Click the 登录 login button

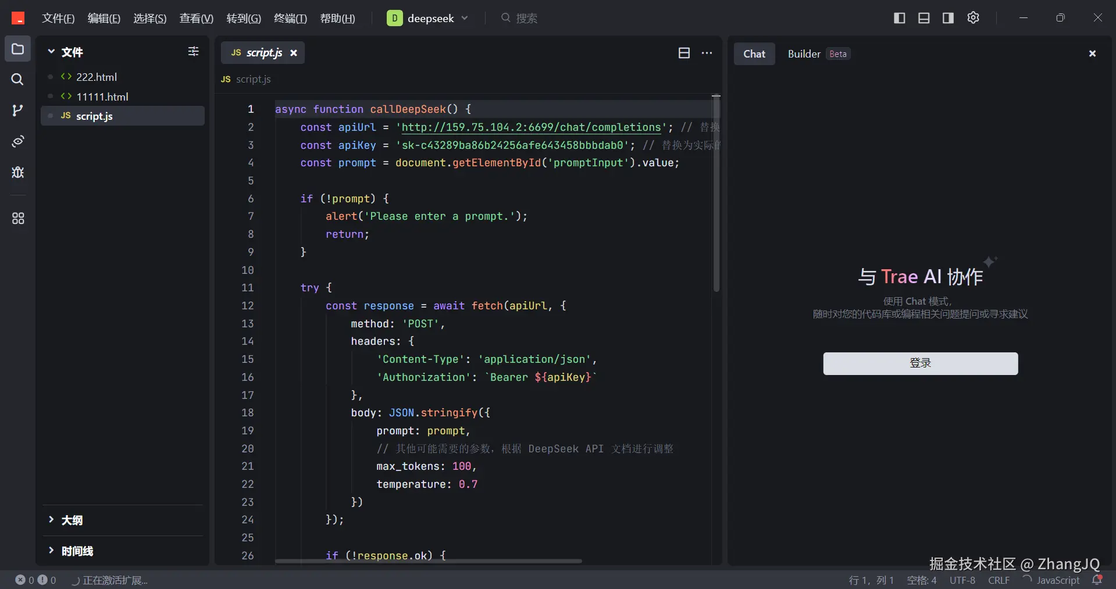coord(920,363)
